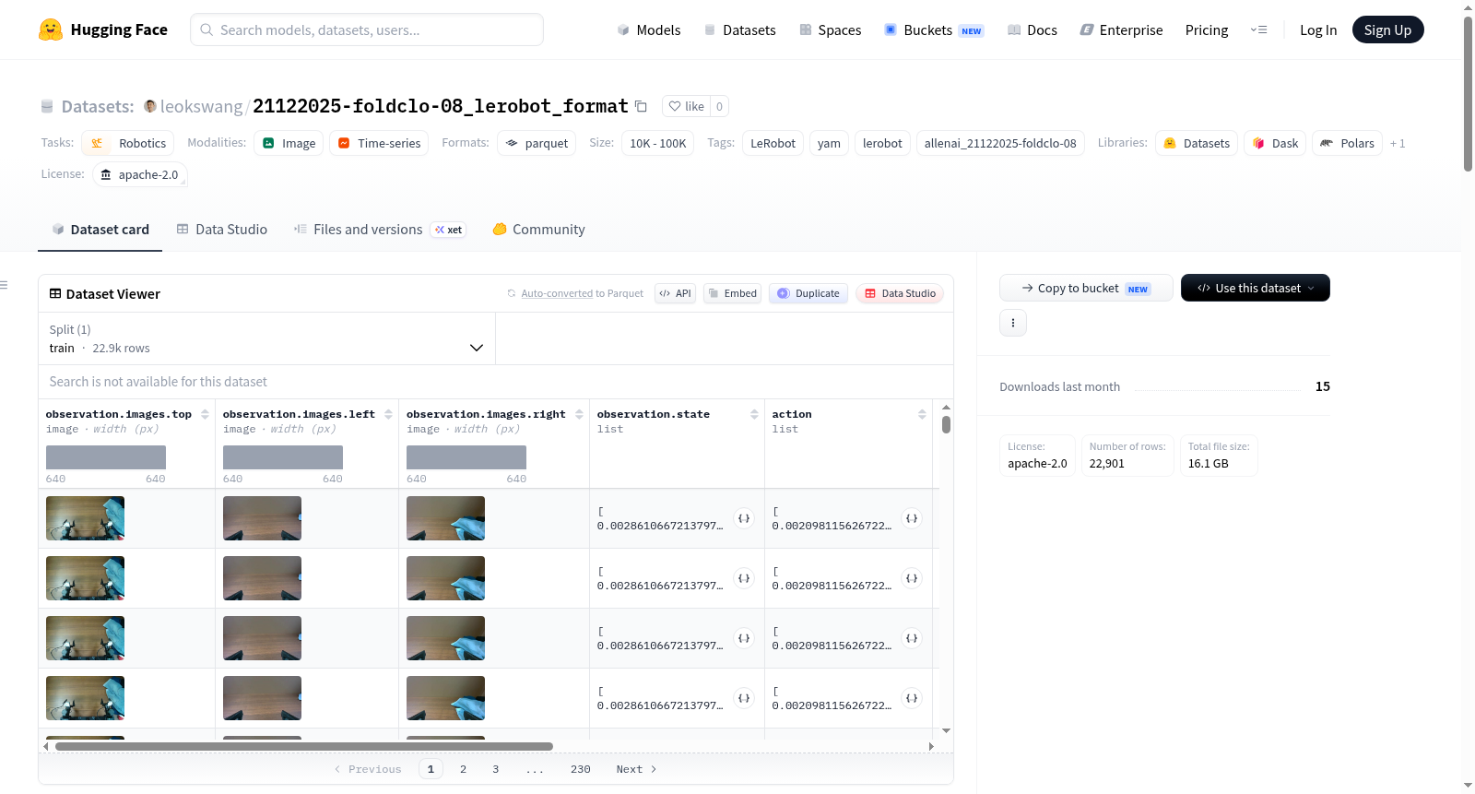
Task: Select the parquet format tag
Action: [537, 143]
